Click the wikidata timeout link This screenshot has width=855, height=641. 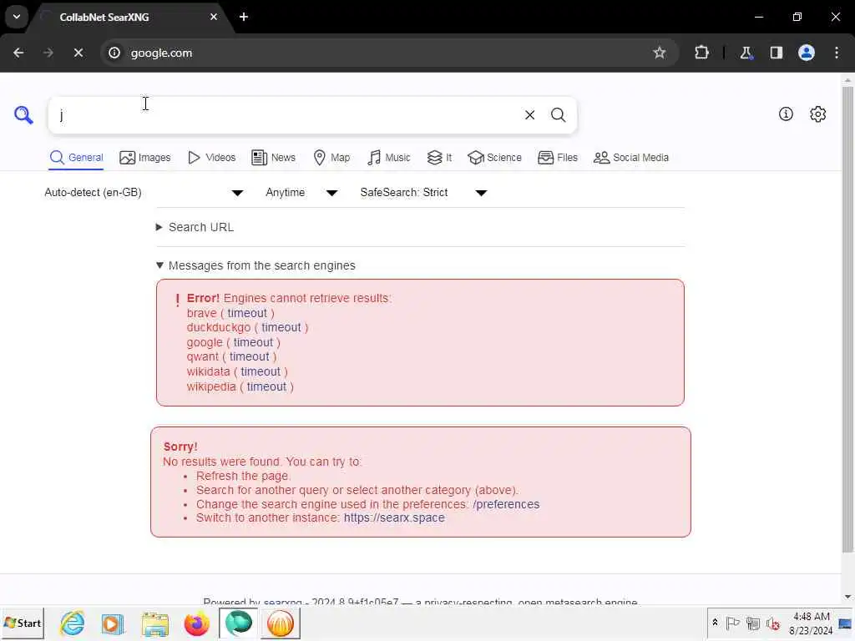tap(261, 371)
